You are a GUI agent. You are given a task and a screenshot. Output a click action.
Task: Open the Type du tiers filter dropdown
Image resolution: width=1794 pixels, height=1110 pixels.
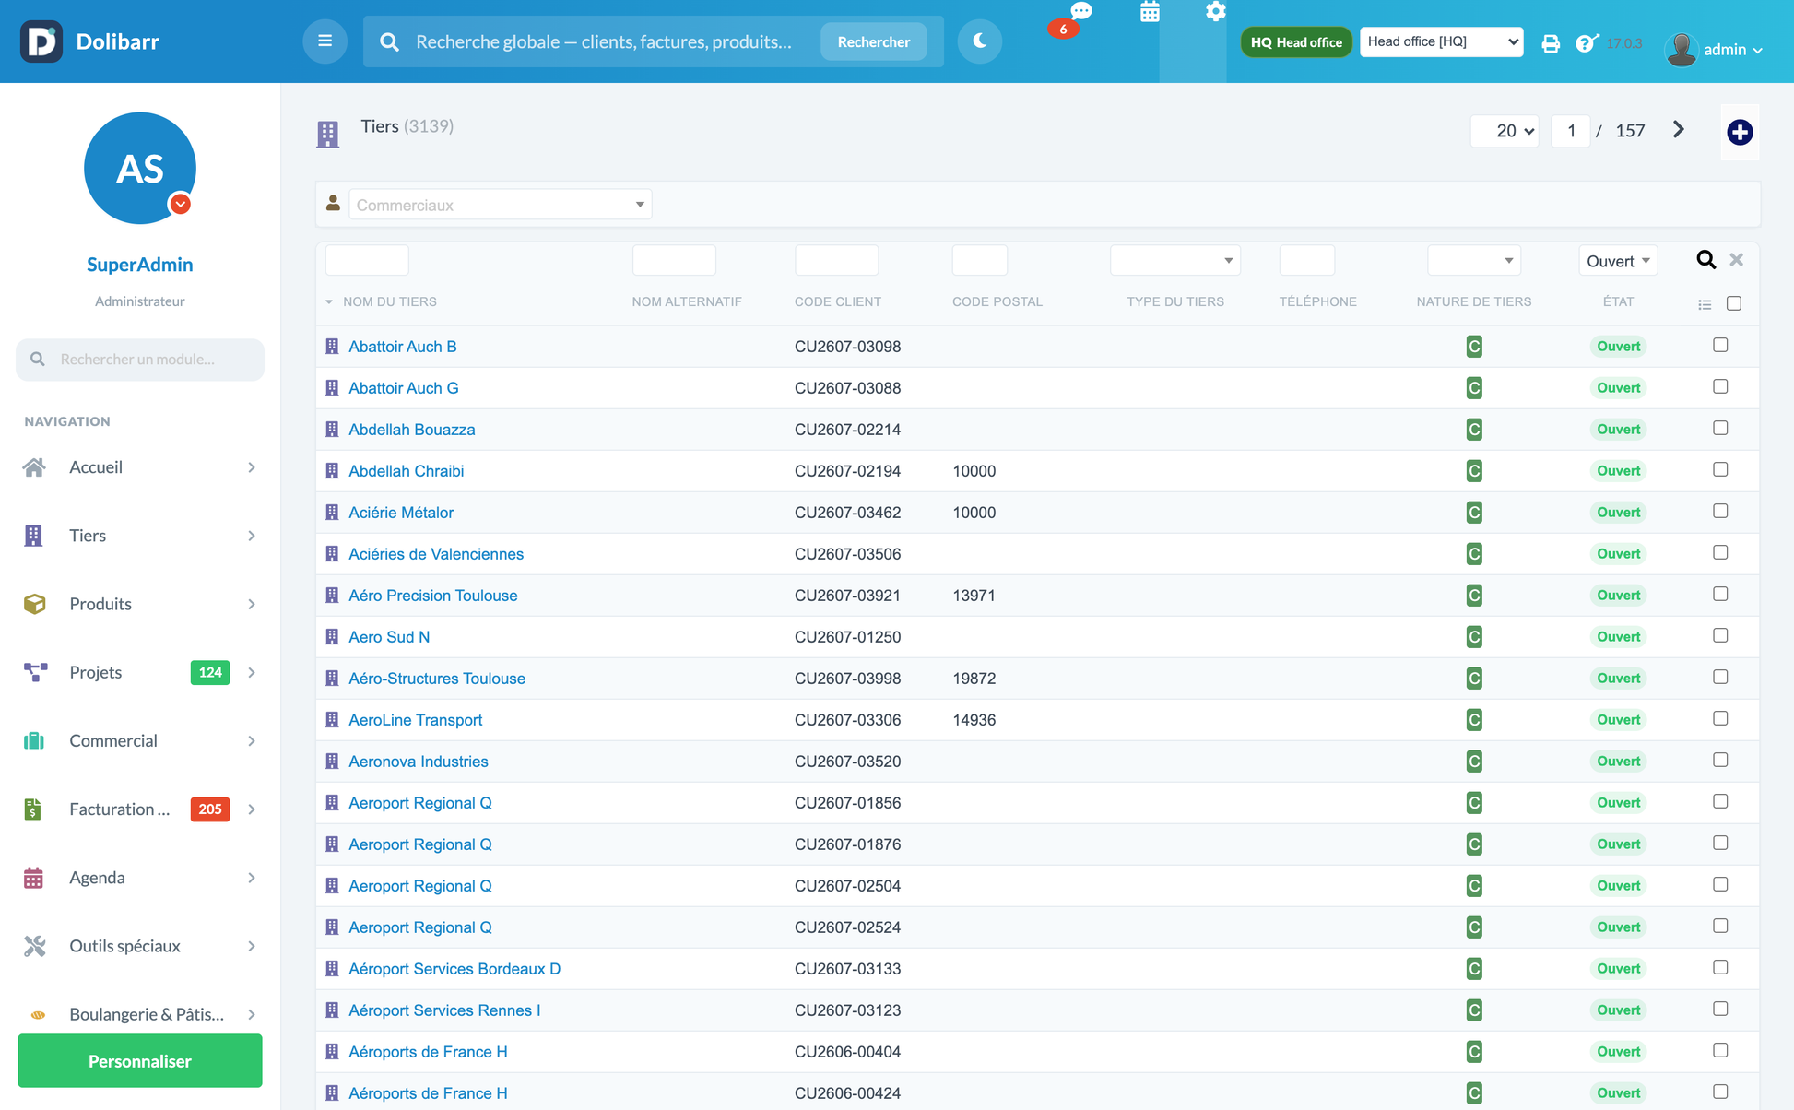click(x=1175, y=260)
